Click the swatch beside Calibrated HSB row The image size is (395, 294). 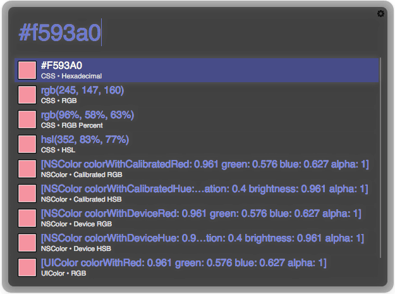(x=27, y=193)
